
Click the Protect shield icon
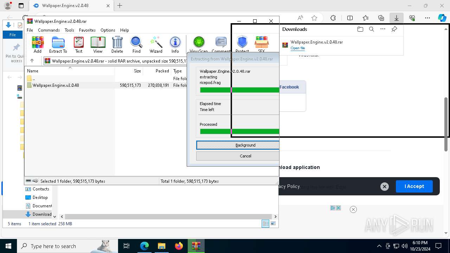point(242,45)
